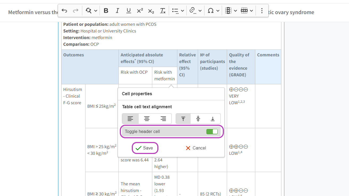This screenshot has width=349, height=196.
Task: Apply superscript formatting
Action: (x=140, y=11)
